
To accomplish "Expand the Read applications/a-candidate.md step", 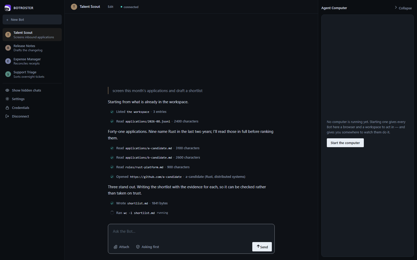I will point(155,148).
